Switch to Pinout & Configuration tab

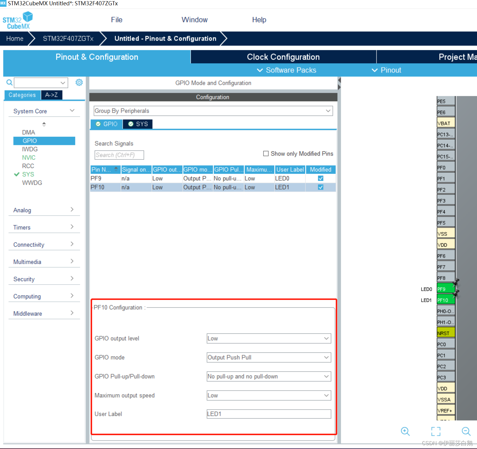97,57
